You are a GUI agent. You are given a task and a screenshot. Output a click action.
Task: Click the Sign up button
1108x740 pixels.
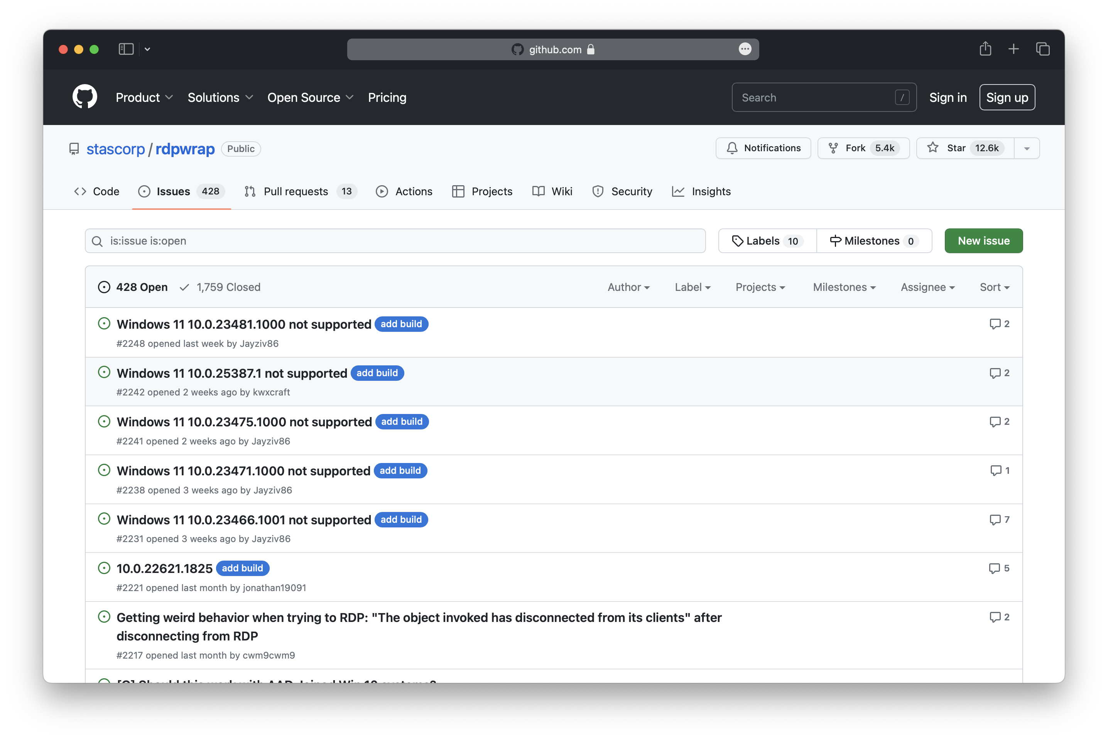click(1007, 98)
